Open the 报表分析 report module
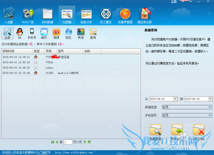 [86, 16]
